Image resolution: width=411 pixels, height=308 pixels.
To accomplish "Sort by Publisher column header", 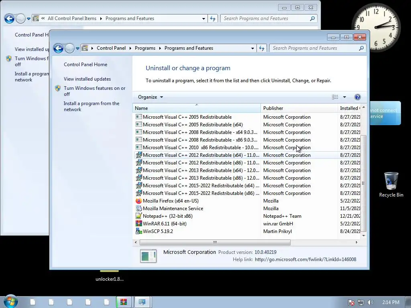I will click(x=299, y=108).
